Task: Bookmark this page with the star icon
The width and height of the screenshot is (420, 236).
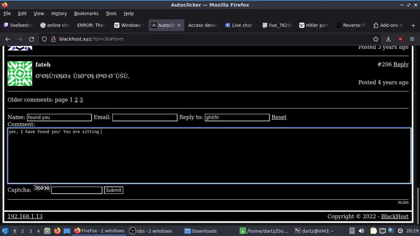Action: pos(376,39)
